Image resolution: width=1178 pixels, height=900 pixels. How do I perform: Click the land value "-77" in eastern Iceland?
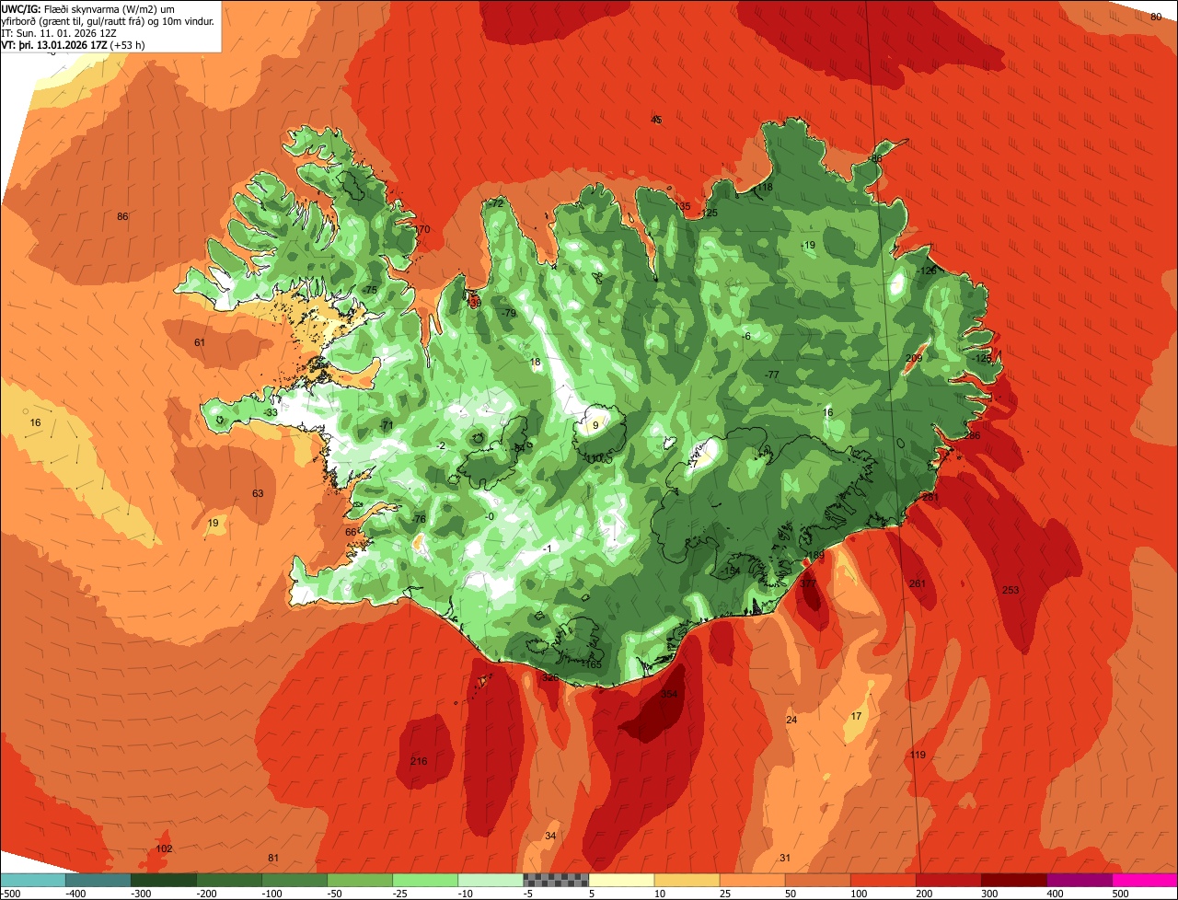[x=772, y=375]
